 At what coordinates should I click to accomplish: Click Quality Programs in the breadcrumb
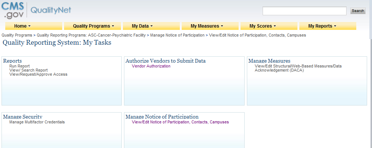coord(17,35)
